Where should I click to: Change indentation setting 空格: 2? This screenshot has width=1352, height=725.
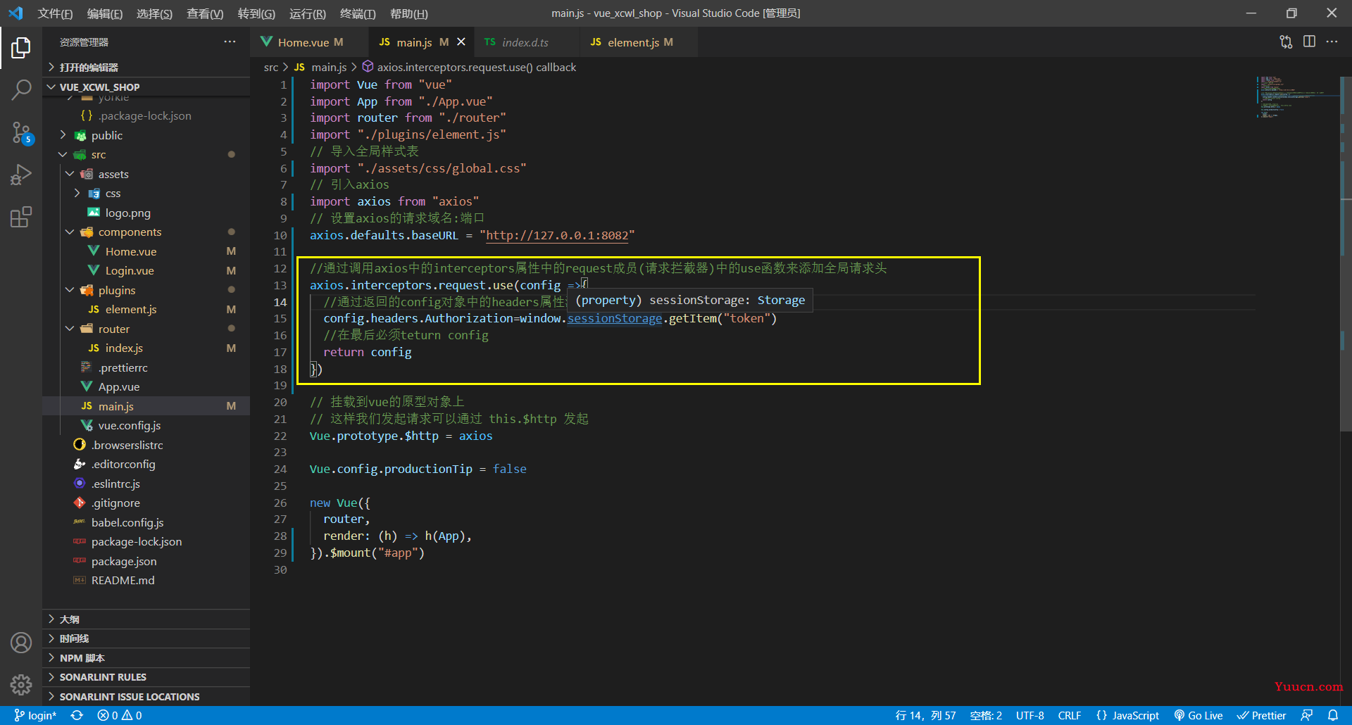986,715
